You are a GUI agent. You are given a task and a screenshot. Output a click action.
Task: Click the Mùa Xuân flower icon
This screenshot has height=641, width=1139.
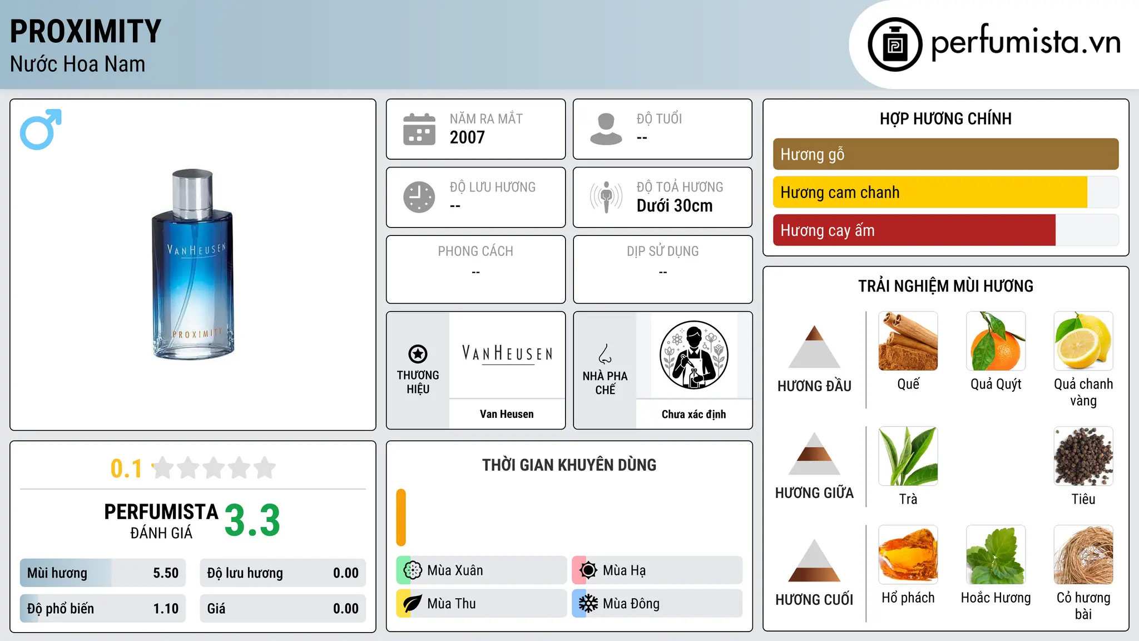413,570
